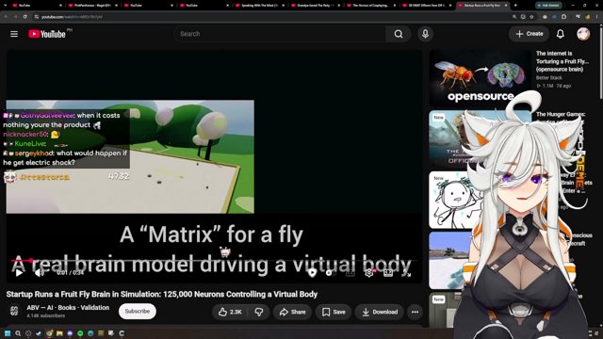Viewport: 603px width, 339px height.
Task: Open the account avatar menu
Action: point(583,34)
